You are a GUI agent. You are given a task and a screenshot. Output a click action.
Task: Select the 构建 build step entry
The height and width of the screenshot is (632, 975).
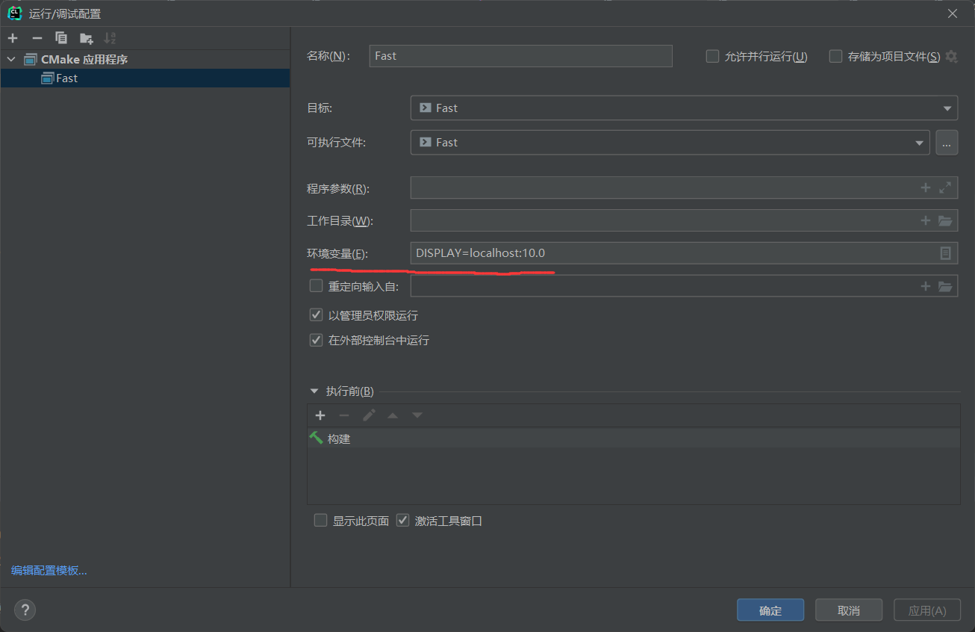[x=338, y=439]
